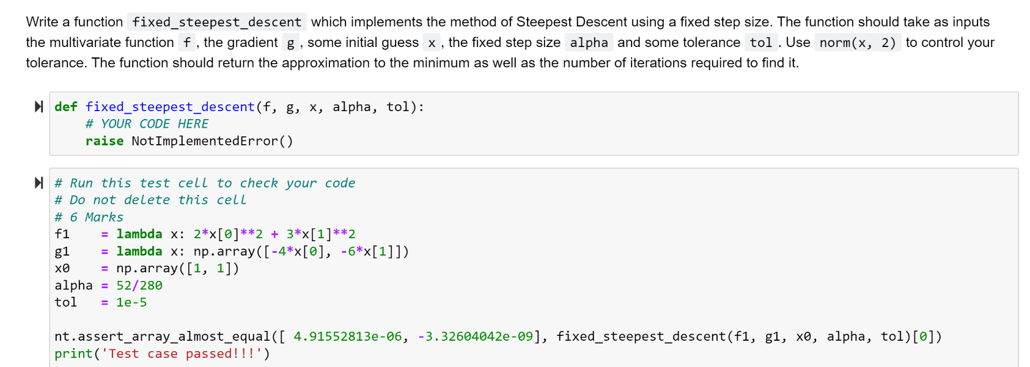The image size is (1030, 367).
Task: Run the test cell with '# Run this test cell'
Action: 39,183
